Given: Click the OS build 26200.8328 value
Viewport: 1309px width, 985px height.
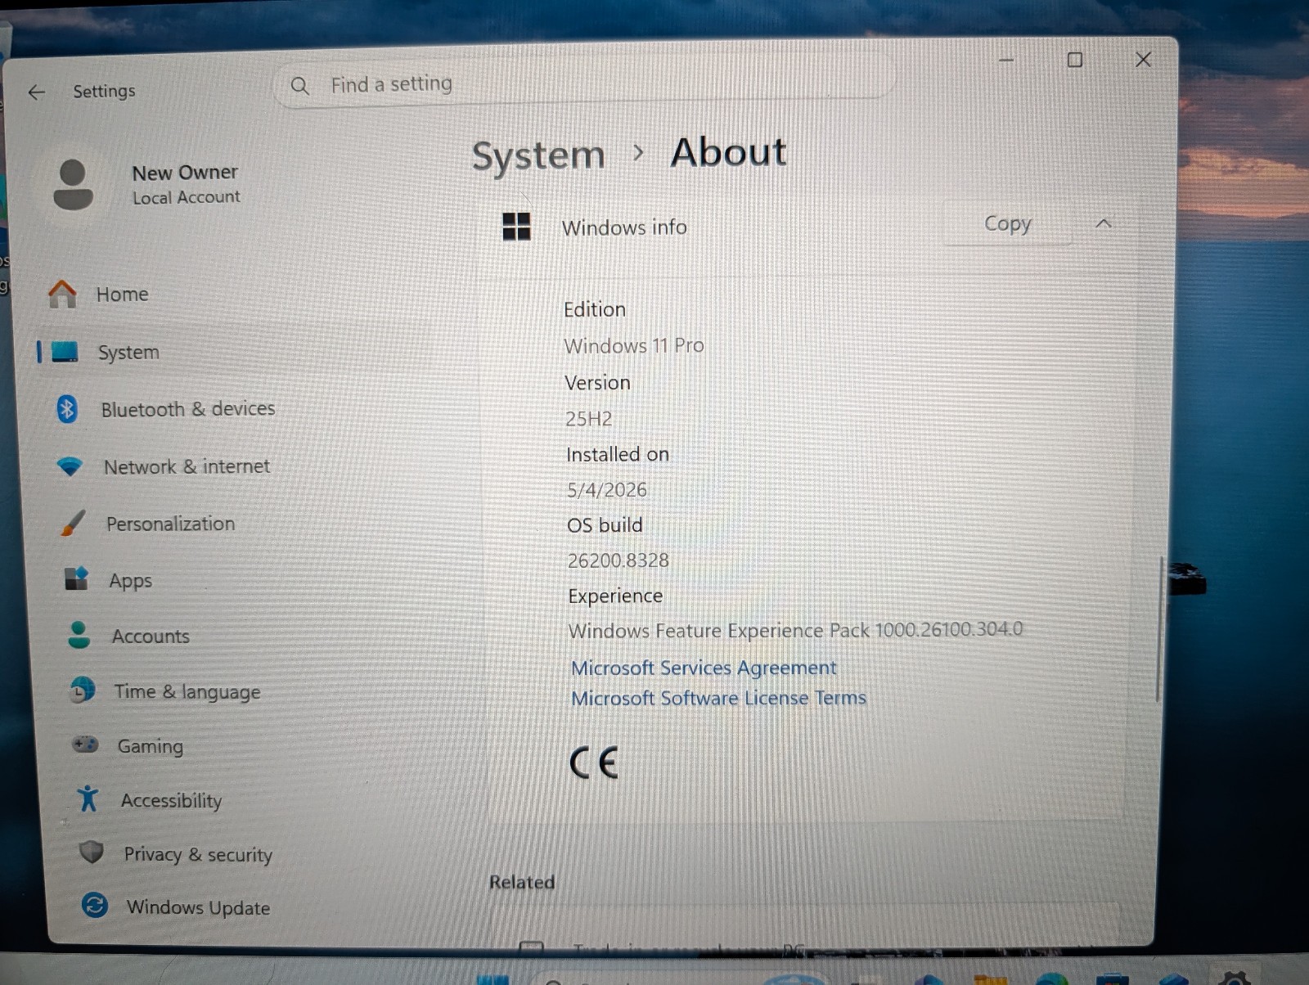Looking at the screenshot, I should 619,560.
